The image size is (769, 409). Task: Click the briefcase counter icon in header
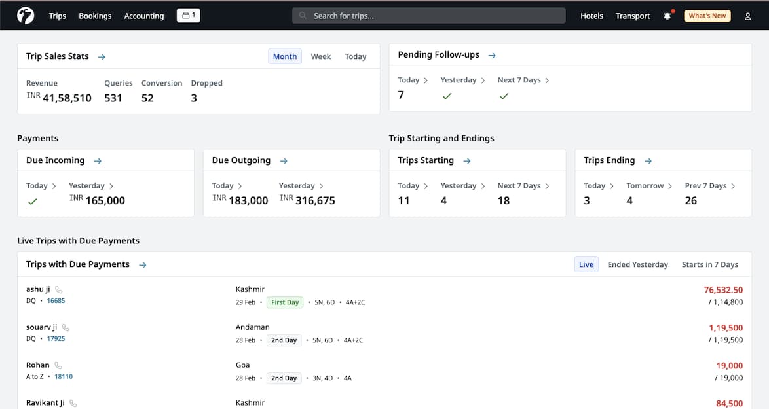(x=188, y=14)
